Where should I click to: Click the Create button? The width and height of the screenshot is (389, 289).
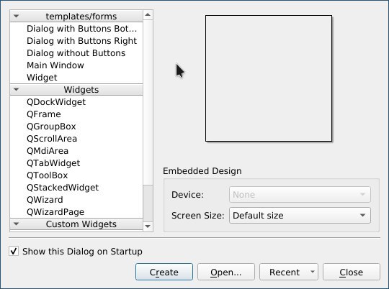pos(164,272)
